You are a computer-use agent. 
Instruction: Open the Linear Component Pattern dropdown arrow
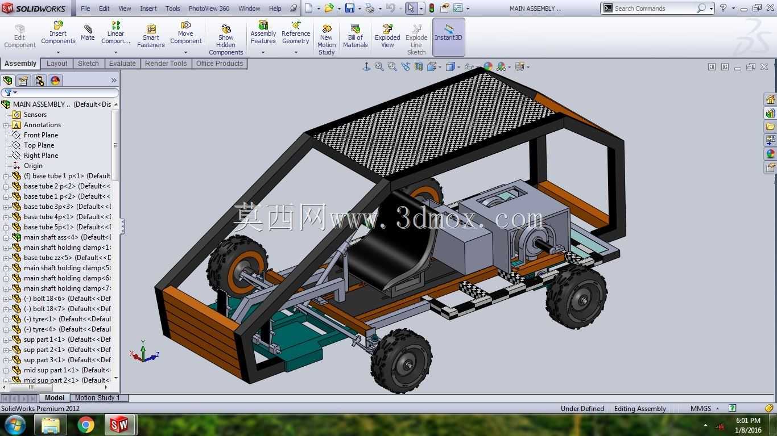115,52
